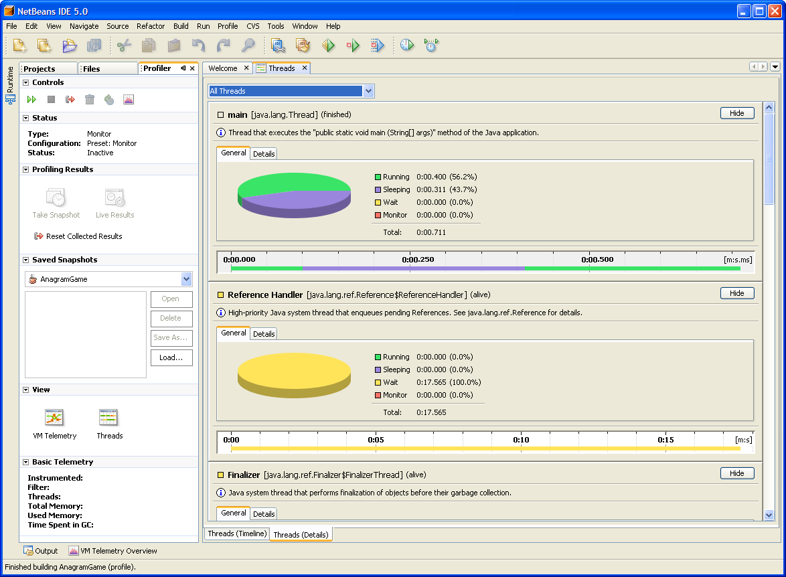
Task: Click the Run Main Project icon
Action: [x=328, y=46]
